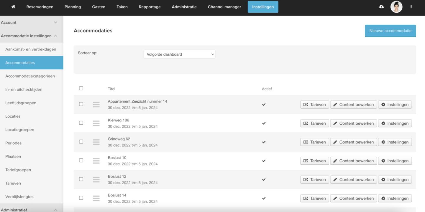Edit content for Kleiweg 106
This screenshot has height=212, width=425.
tap(353, 123)
